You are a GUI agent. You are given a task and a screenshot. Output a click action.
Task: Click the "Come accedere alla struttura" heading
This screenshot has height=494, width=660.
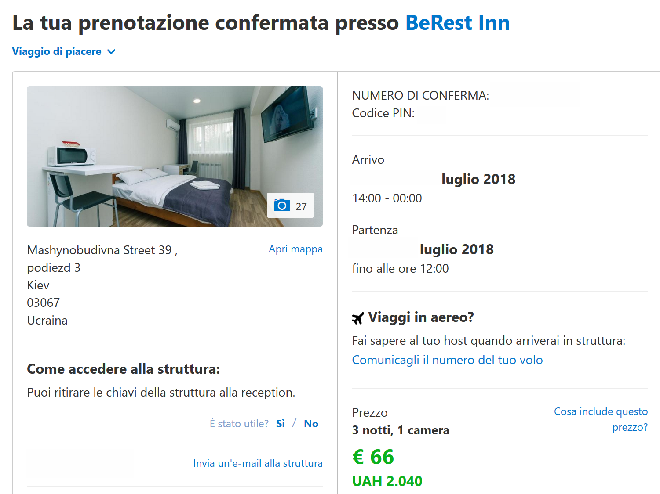123,369
